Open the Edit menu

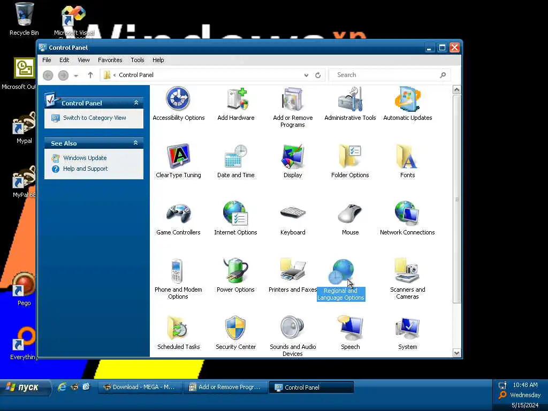click(64, 60)
